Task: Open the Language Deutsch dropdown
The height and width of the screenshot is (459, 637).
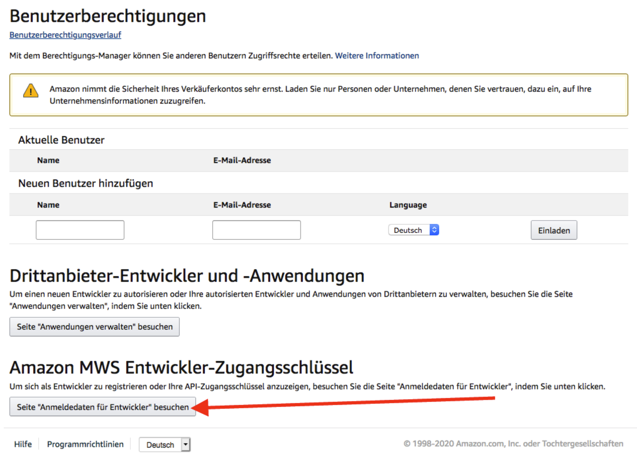Action: [408, 230]
